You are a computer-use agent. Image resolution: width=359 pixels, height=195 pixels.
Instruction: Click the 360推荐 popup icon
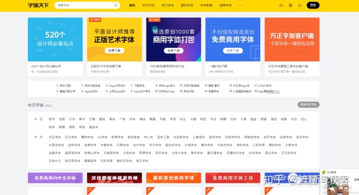(324, 173)
